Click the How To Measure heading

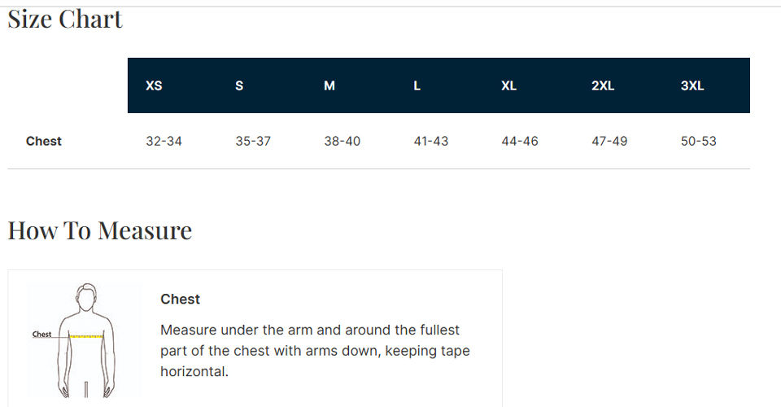point(100,230)
